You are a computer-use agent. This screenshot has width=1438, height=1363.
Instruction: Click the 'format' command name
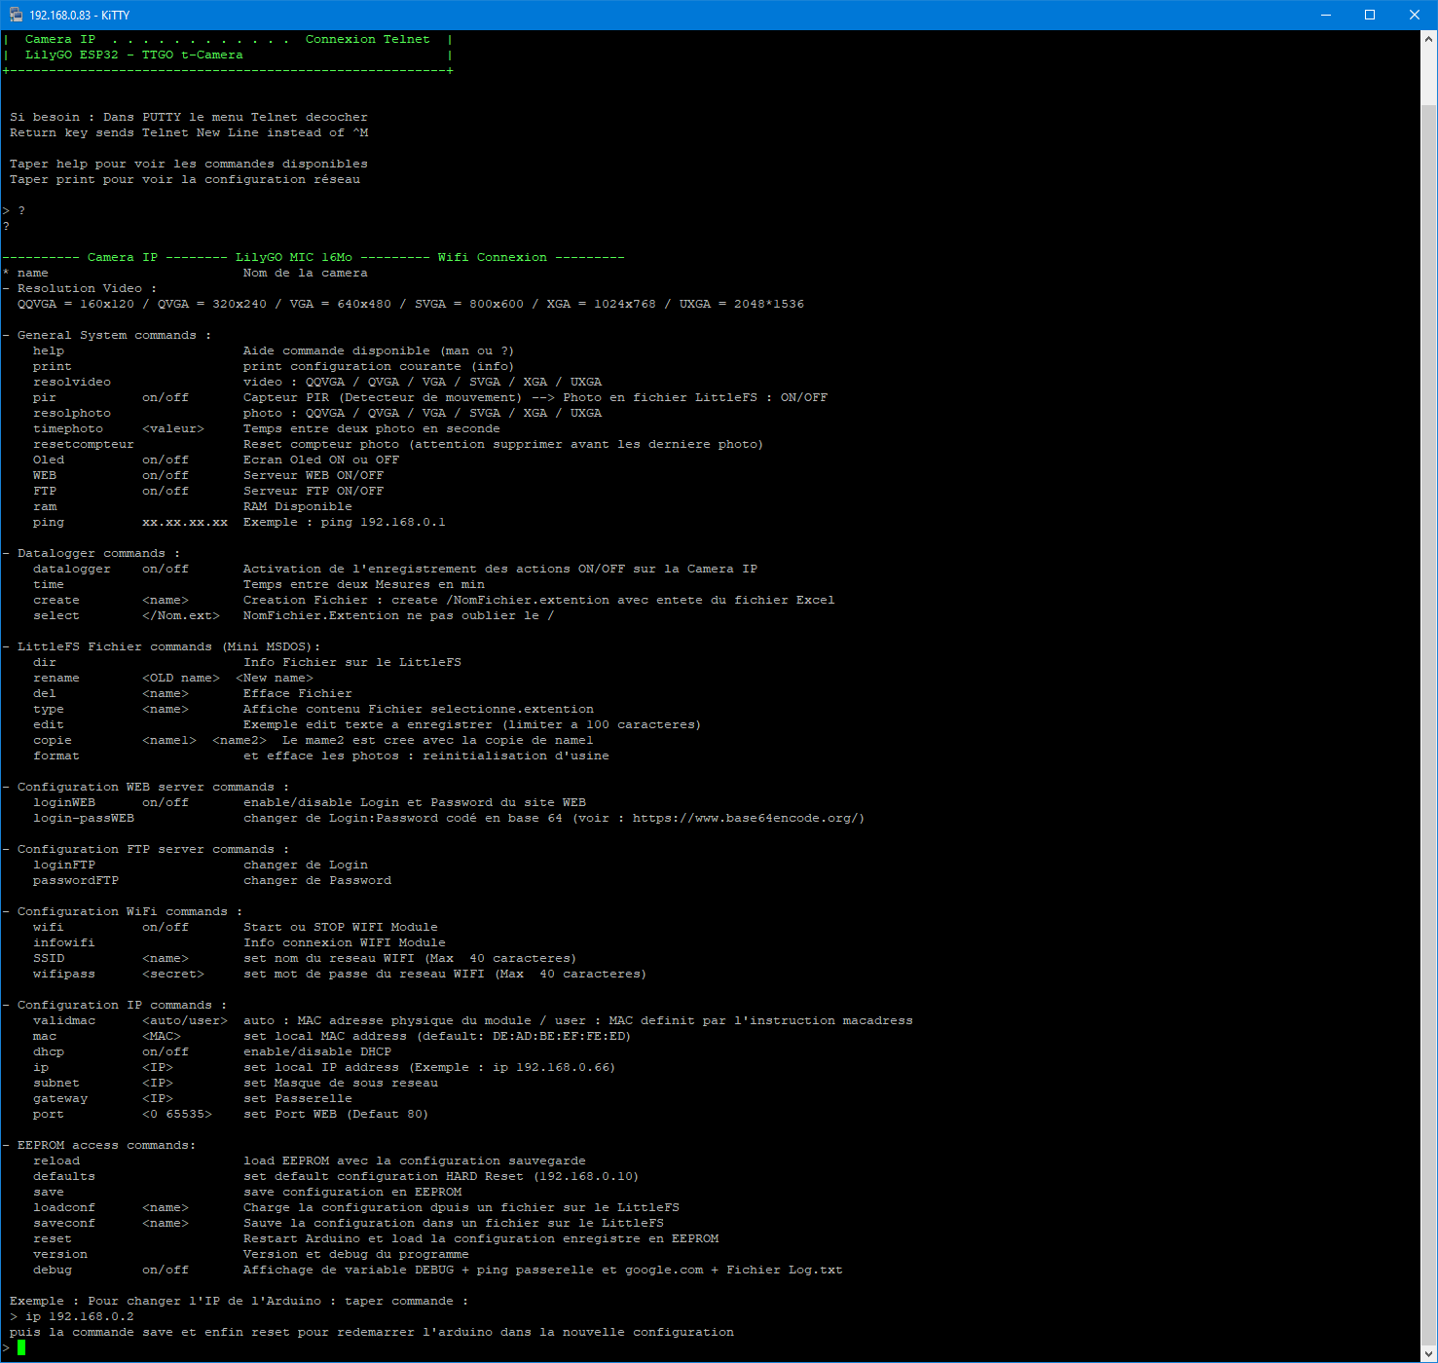(x=56, y=755)
